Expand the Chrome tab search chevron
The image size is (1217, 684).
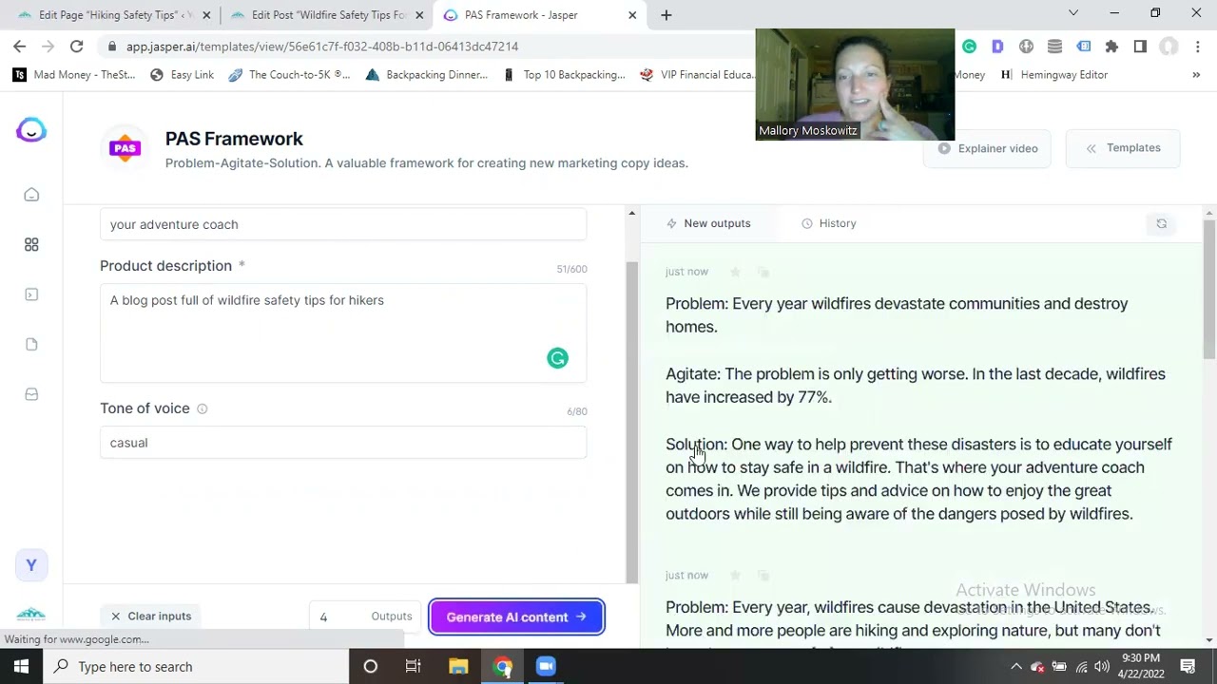click(1073, 13)
